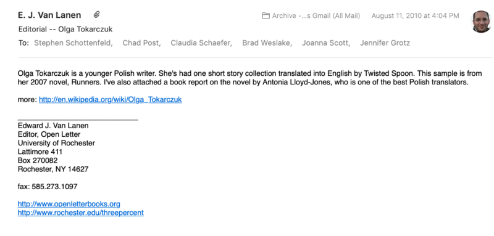Select recipient Brad Weslake
The height and width of the screenshot is (236, 494).
click(x=267, y=43)
